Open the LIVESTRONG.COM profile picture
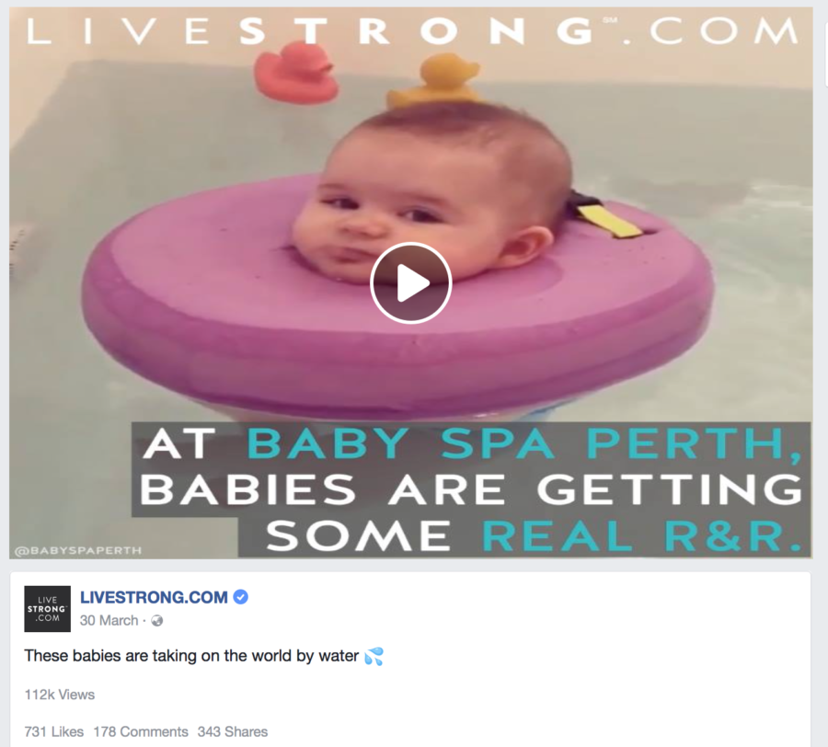The image size is (828, 747). [x=48, y=609]
